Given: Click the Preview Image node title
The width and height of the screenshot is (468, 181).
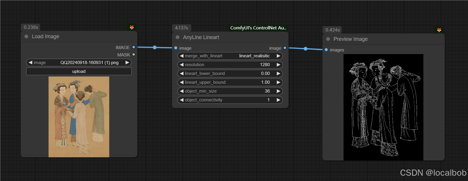Looking at the screenshot, I should point(351,39).
